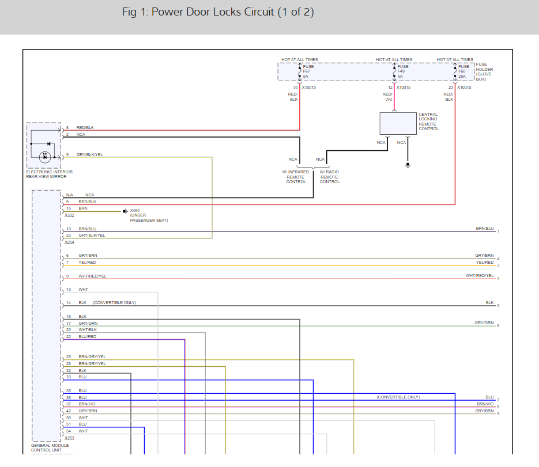Select the W/ RADIO REMOTE CONTROL label
539x467 pixels.
tap(330, 177)
